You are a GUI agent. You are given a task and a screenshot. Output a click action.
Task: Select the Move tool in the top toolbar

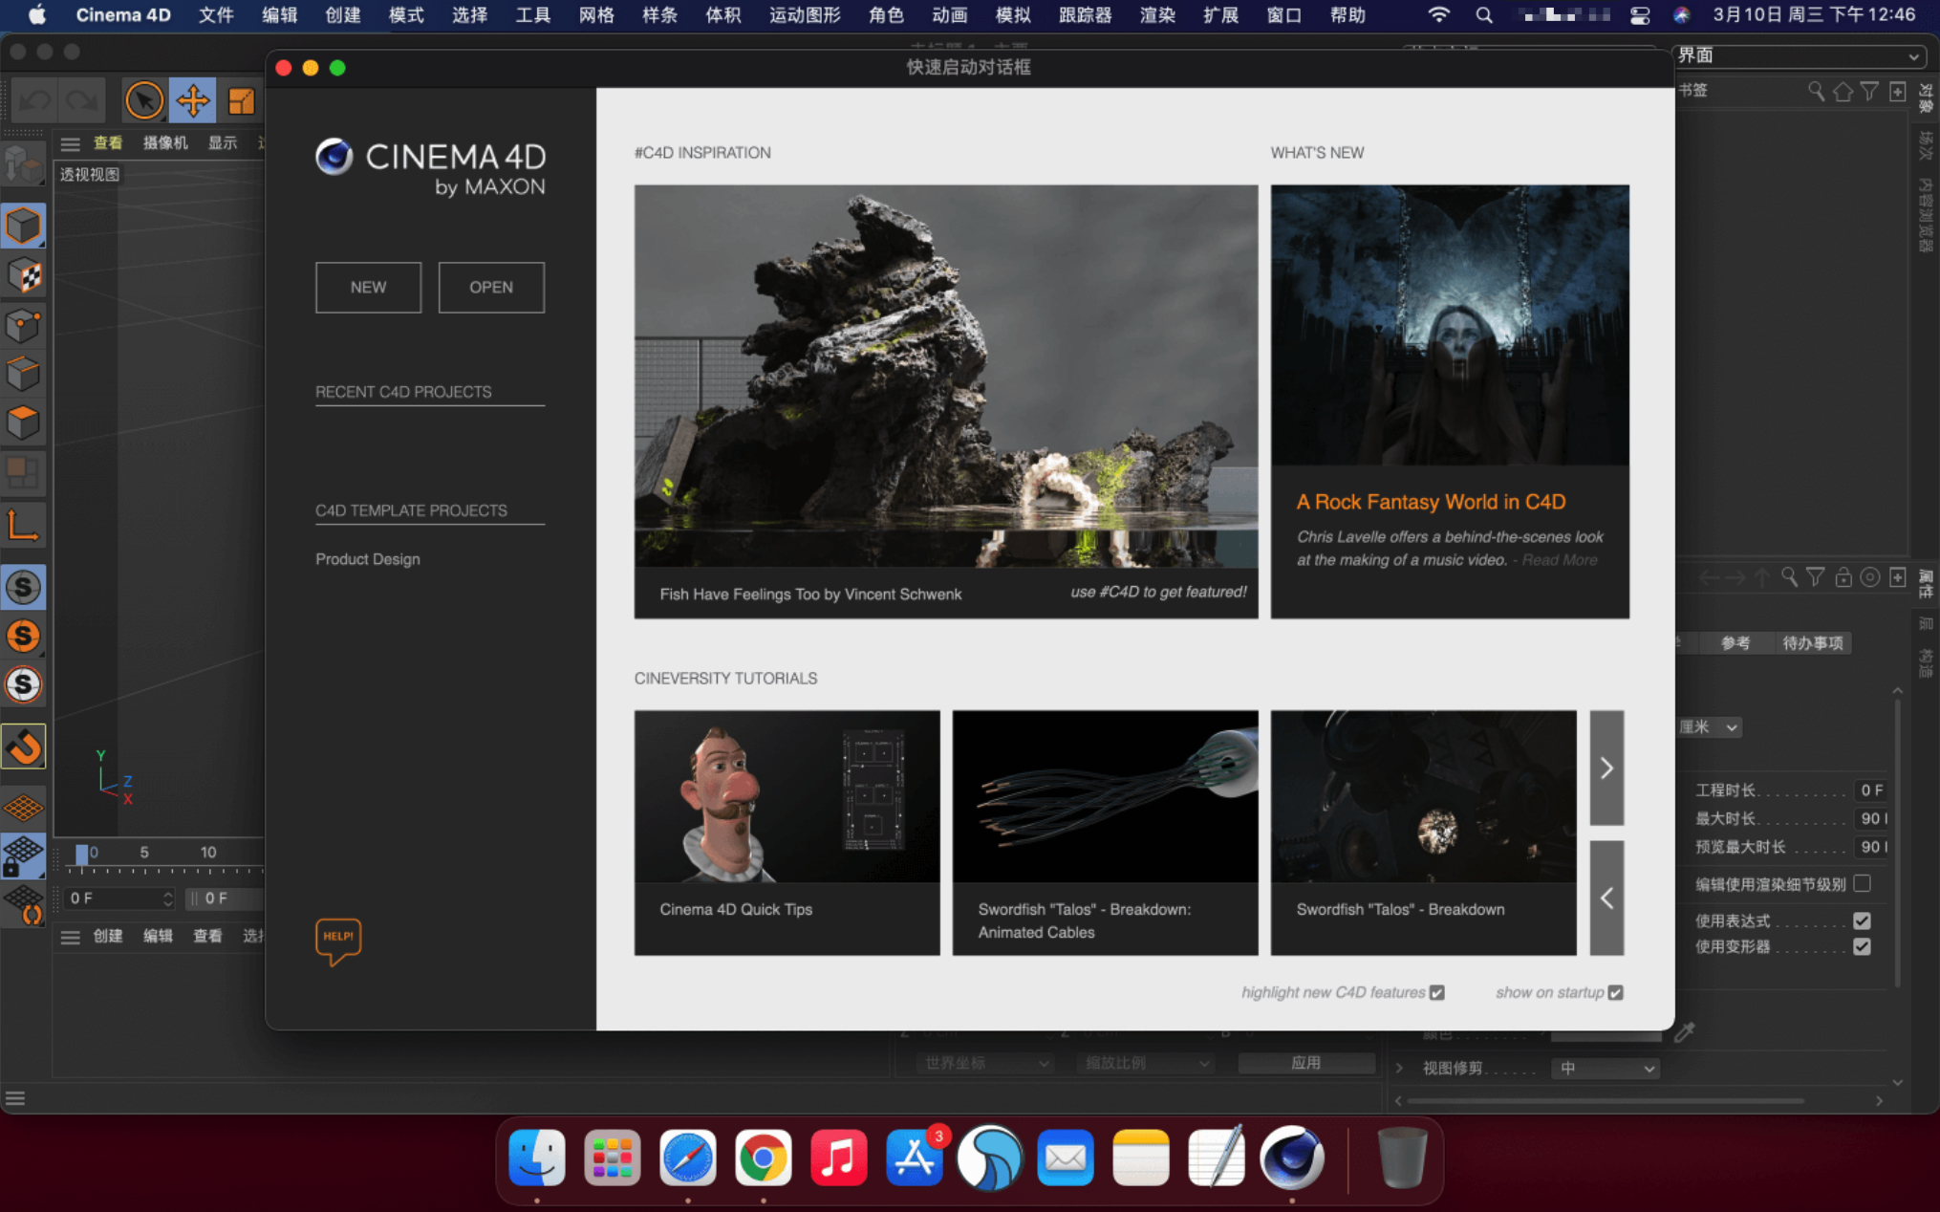point(193,100)
